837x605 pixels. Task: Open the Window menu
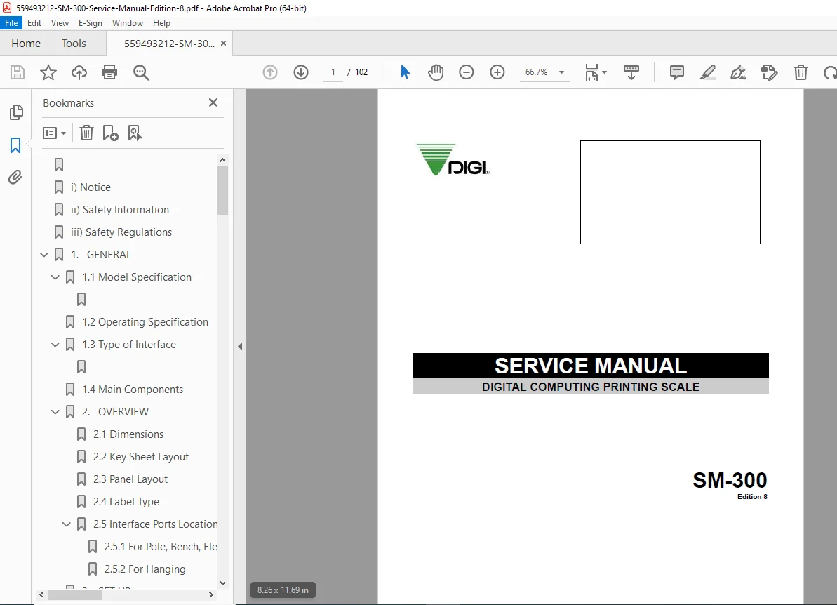(x=128, y=23)
